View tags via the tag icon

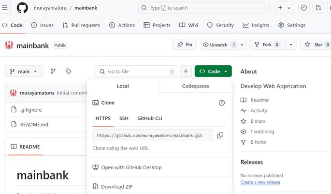point(68,71)
